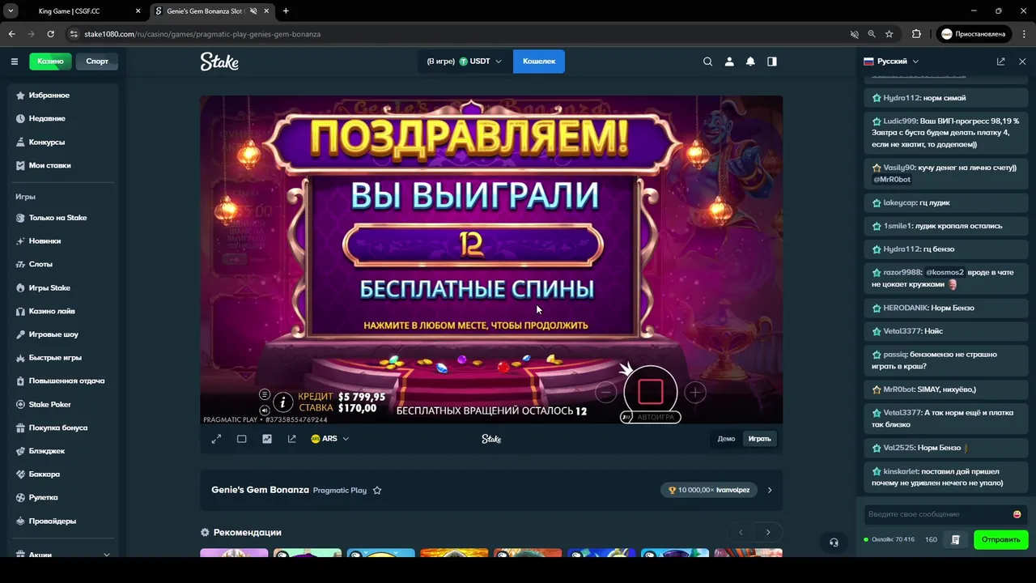The width and height of the screenshot is (1036, 583).
Task: Bookmark this page with star icon
Action: point(890,34)
